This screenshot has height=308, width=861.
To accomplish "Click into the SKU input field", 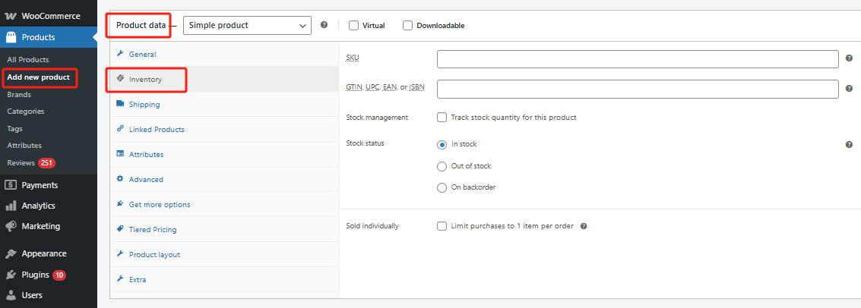I will coord(638,59).
